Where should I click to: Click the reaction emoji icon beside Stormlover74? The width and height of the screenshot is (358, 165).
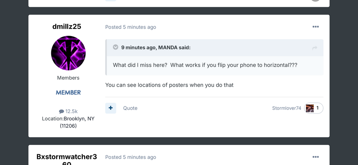(x=310, y=108)
